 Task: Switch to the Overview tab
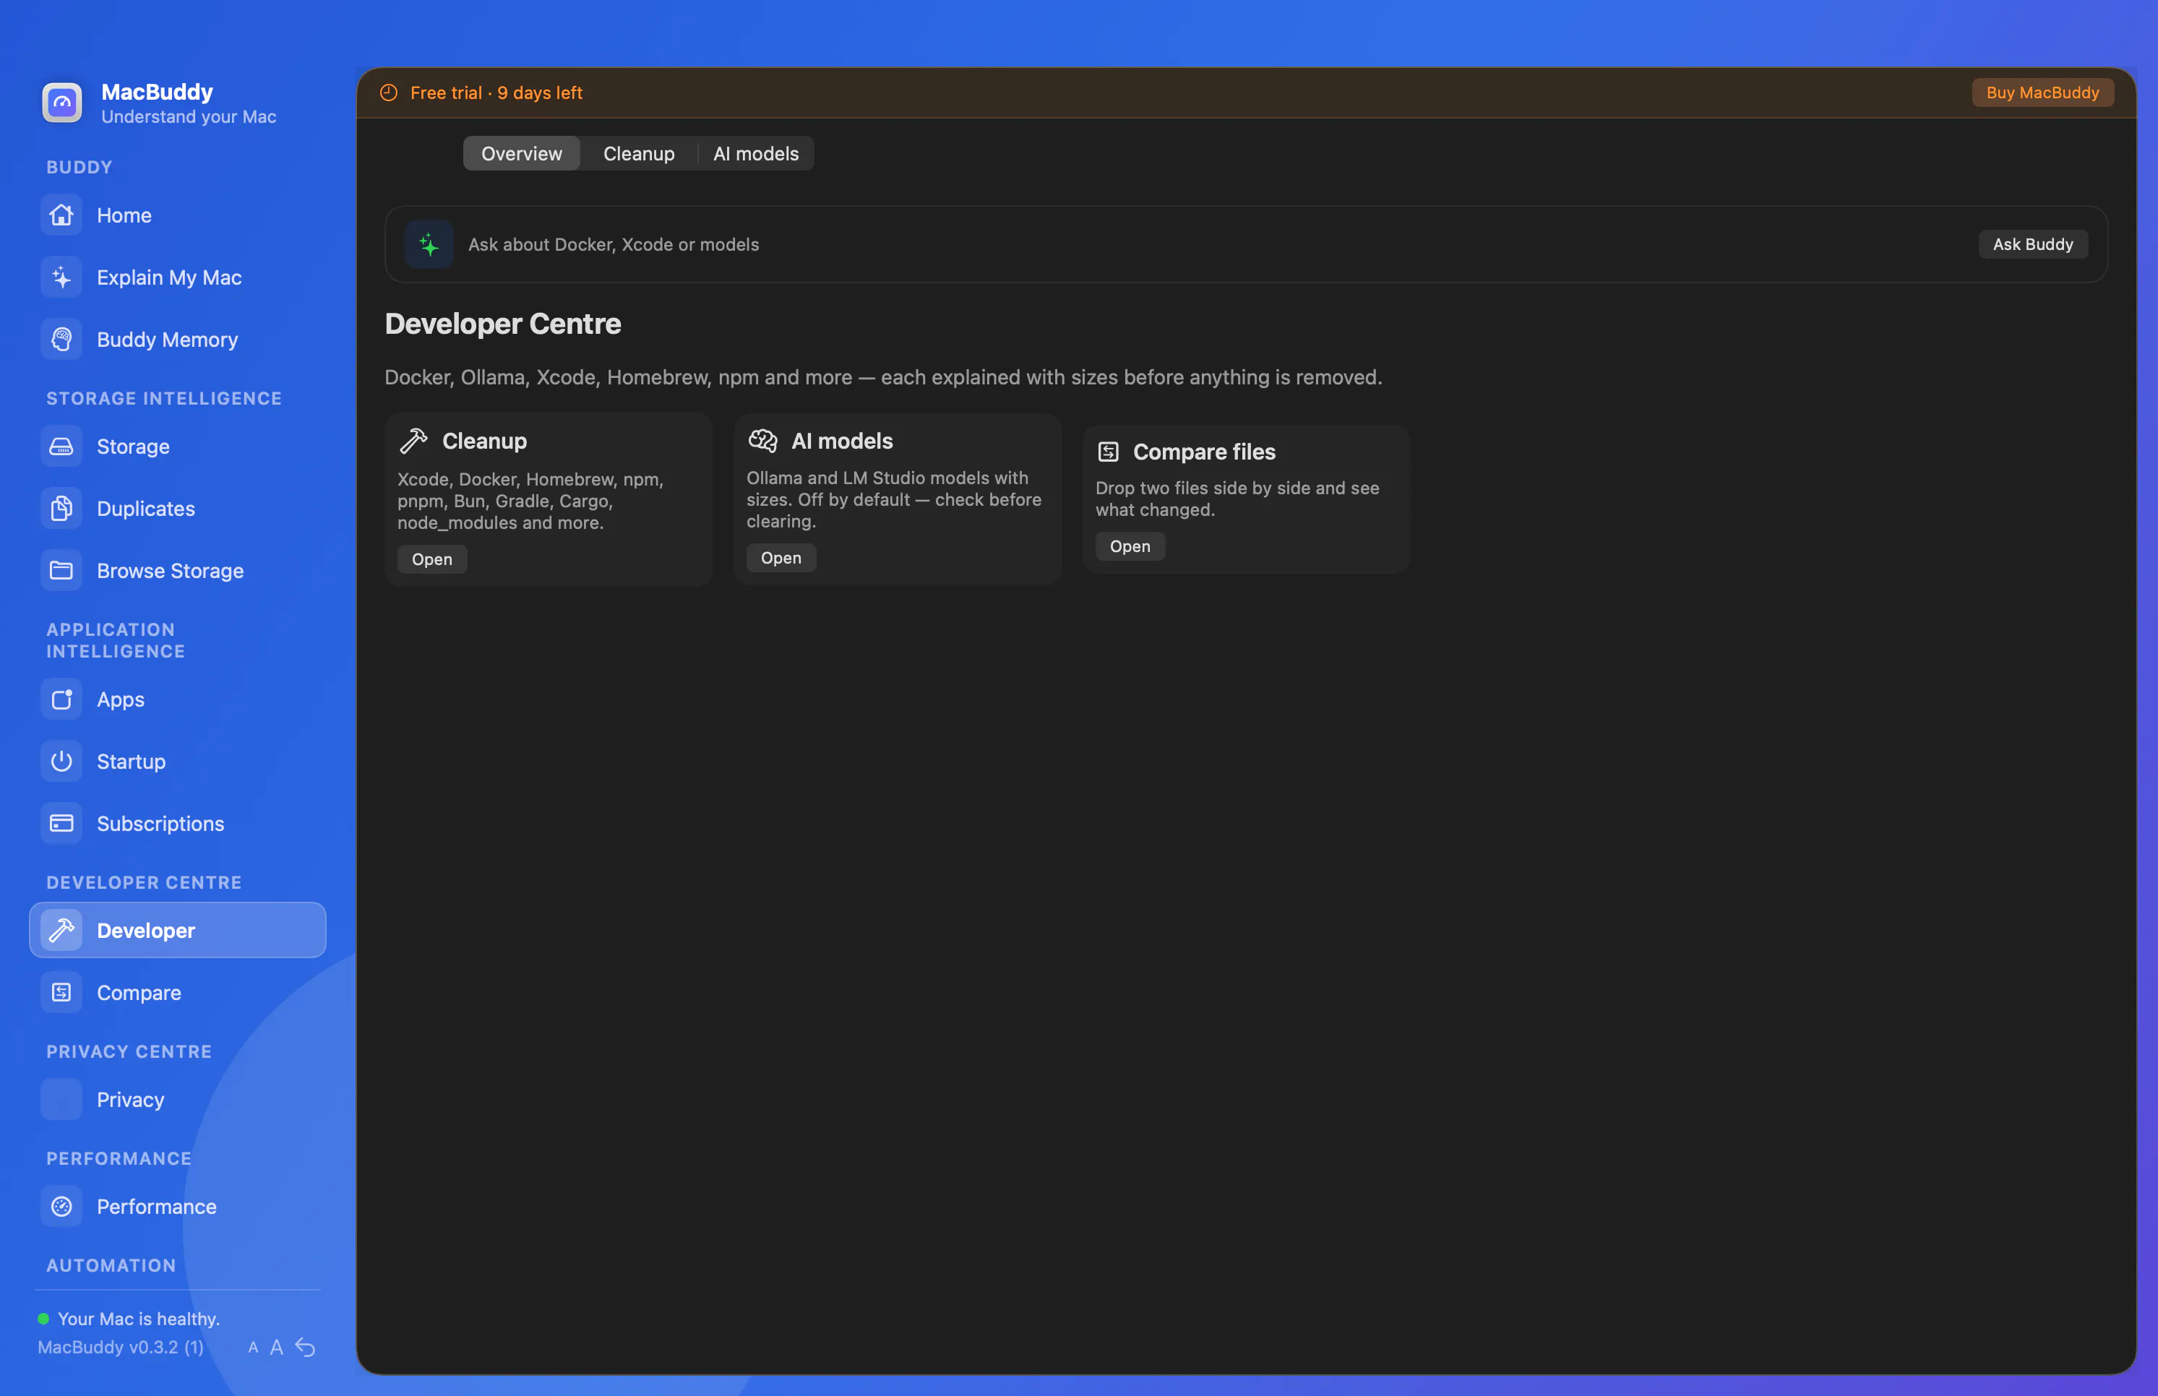521,154
